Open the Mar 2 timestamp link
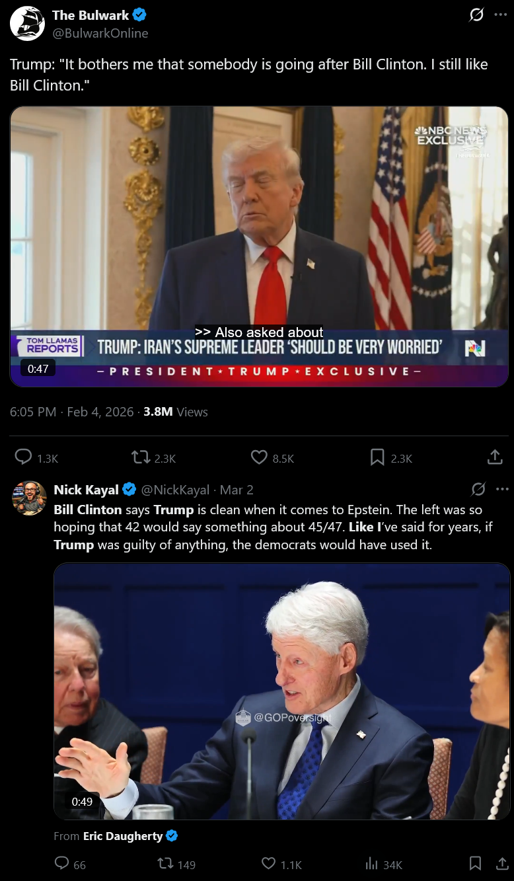This screenshot has height=881, width=514. point(237,490)
